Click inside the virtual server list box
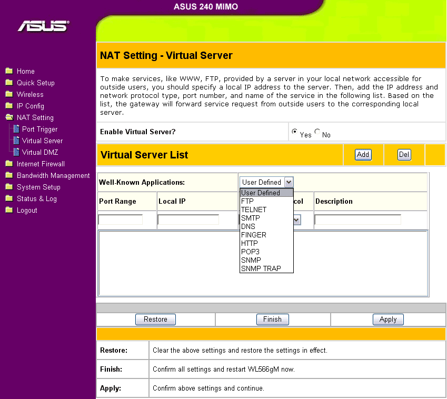The image size is (447, 399). 263,263
